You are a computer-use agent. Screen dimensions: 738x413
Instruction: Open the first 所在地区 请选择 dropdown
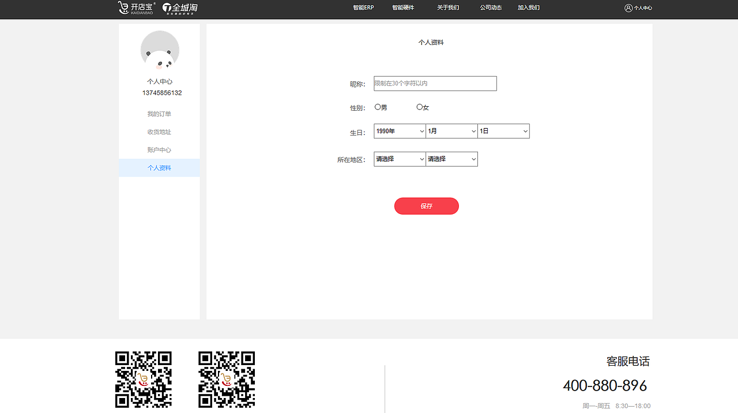(x=400, y=159)
